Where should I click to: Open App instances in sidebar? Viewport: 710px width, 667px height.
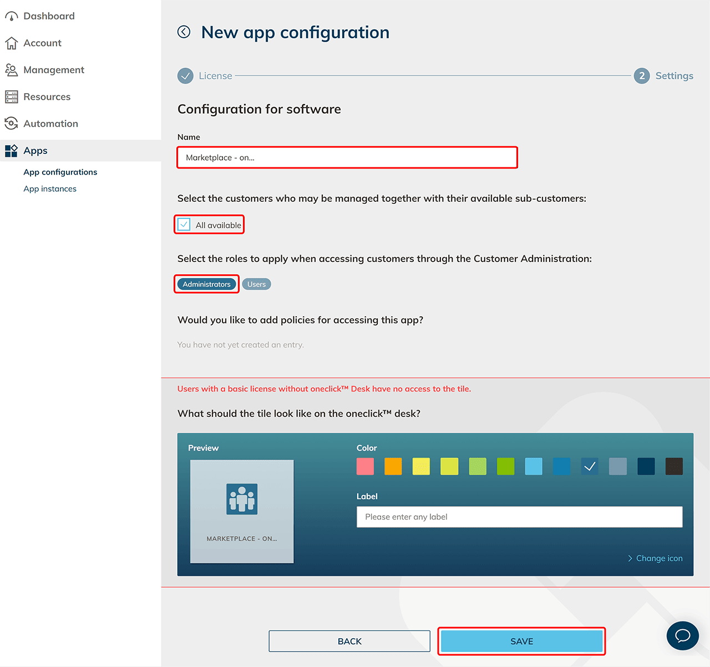click(50, 189)
